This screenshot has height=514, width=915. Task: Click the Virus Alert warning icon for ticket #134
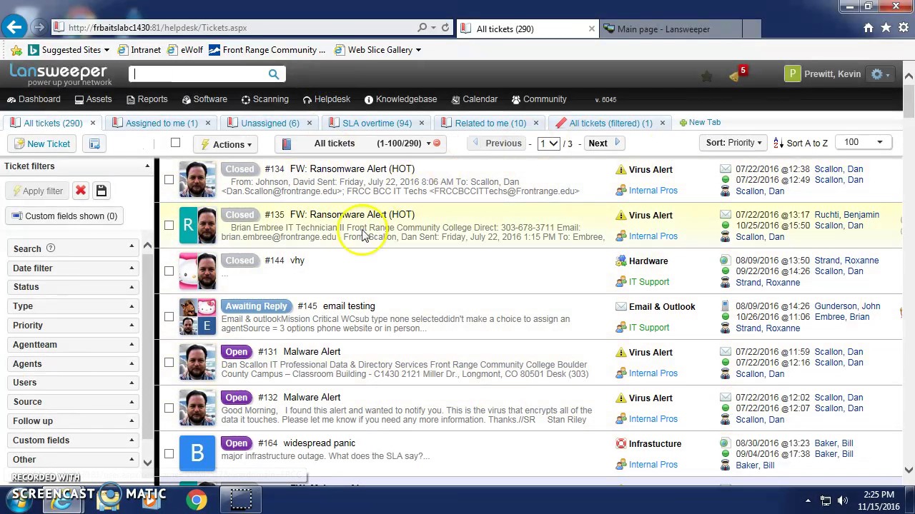click(620, 169)
